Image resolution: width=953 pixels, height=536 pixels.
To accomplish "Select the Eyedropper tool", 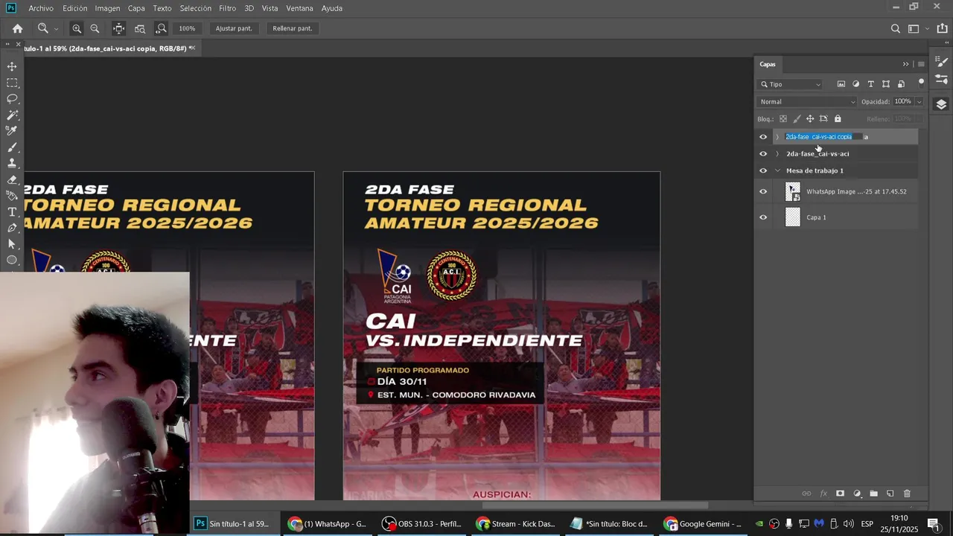I will pyautogui.click(x=12, y=131).
